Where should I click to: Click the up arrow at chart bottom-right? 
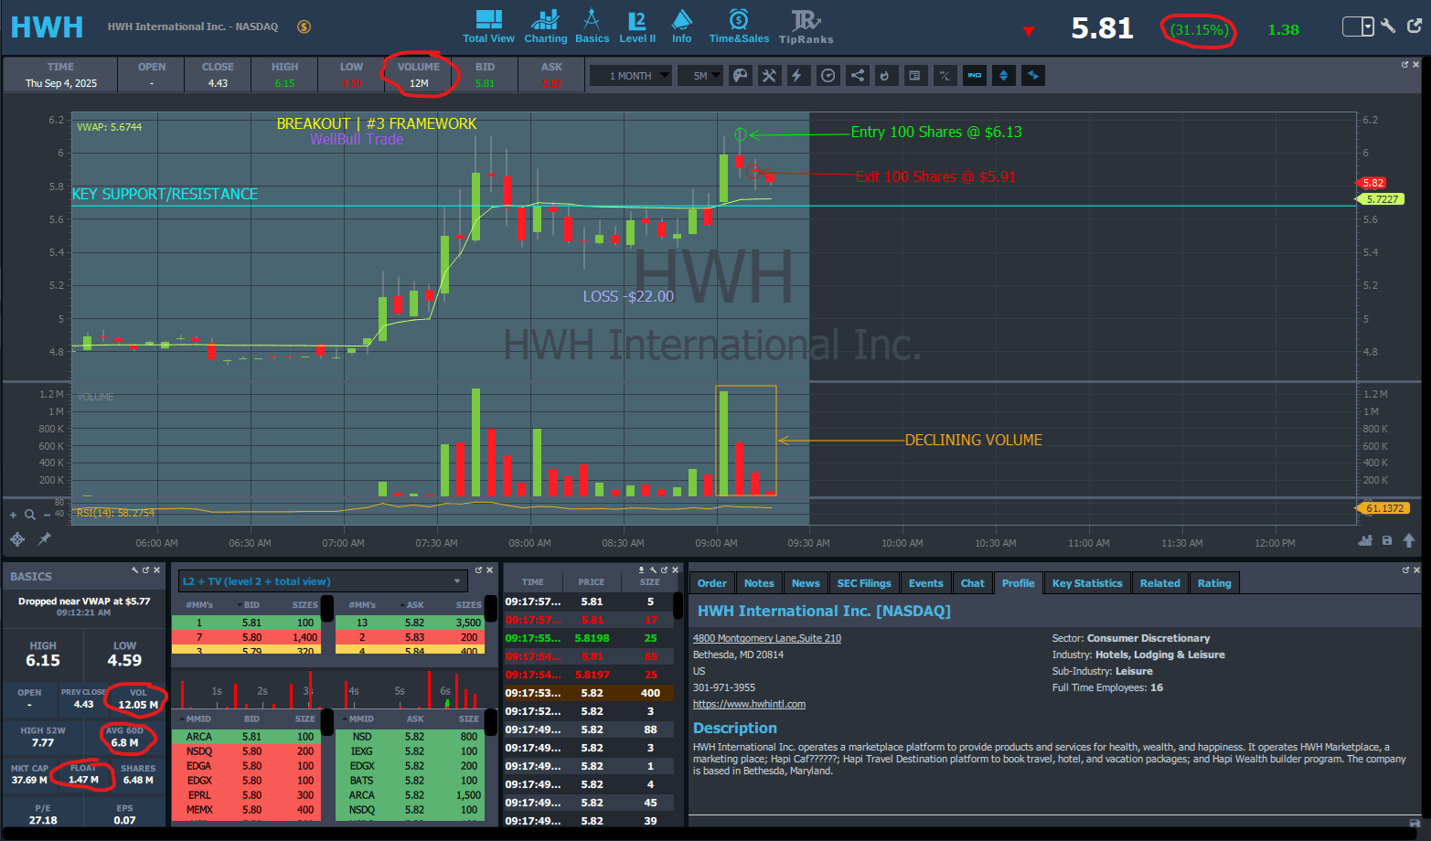pyautogui.click(x=1409, y=540)
